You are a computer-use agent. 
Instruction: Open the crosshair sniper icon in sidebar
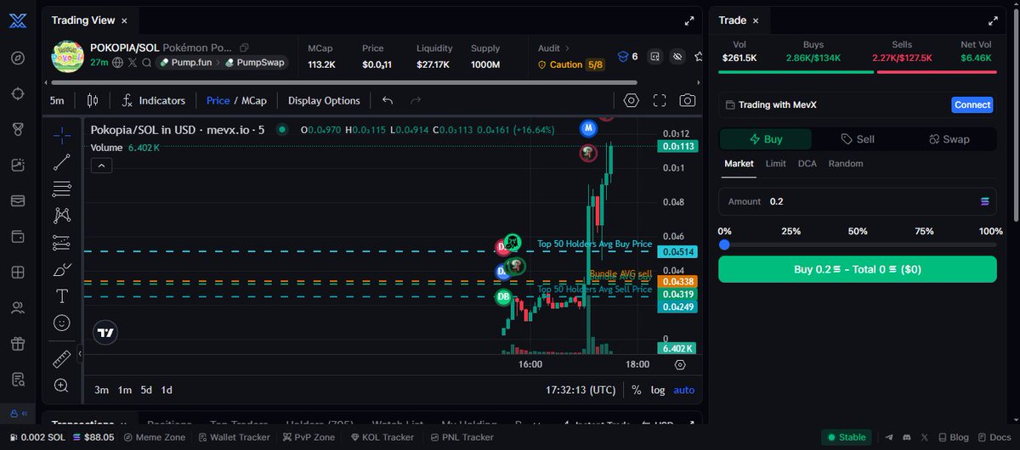pyautogui.click(x=18, y=93)
